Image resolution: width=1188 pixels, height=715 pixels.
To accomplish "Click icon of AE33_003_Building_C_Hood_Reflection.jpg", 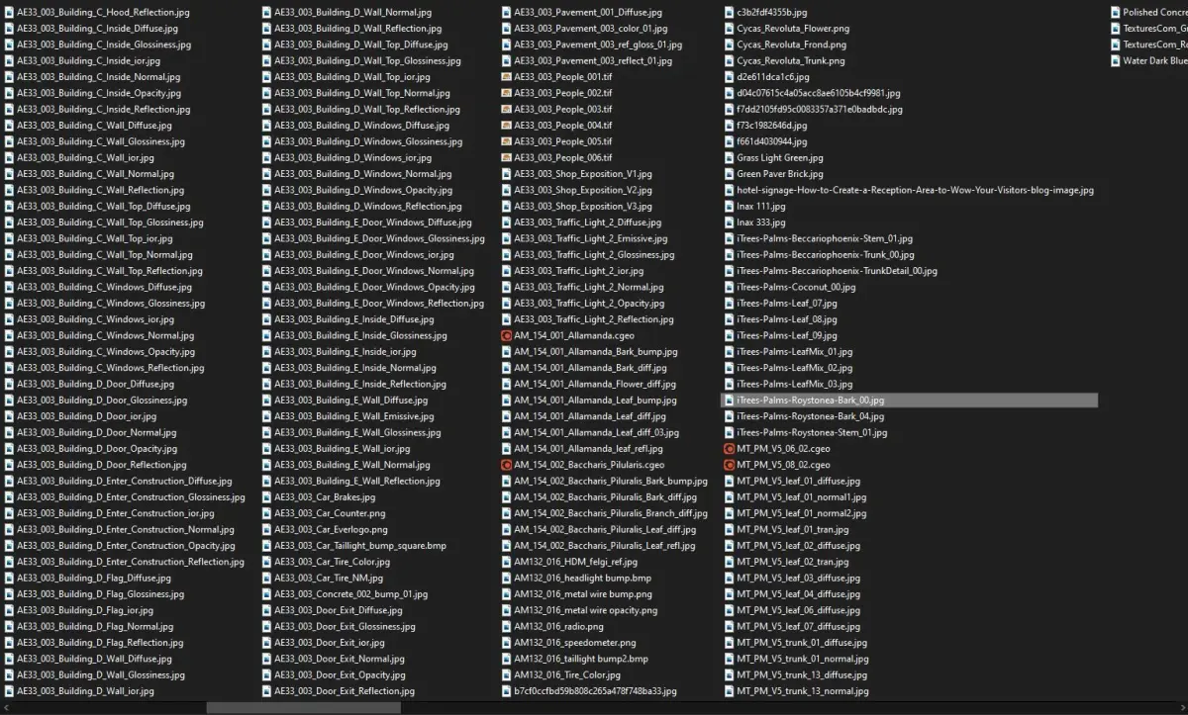I will pyautogui.click(x=9, y=12).
